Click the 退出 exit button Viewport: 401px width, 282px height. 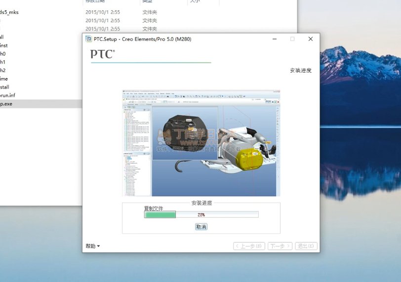tap(306, 246)
